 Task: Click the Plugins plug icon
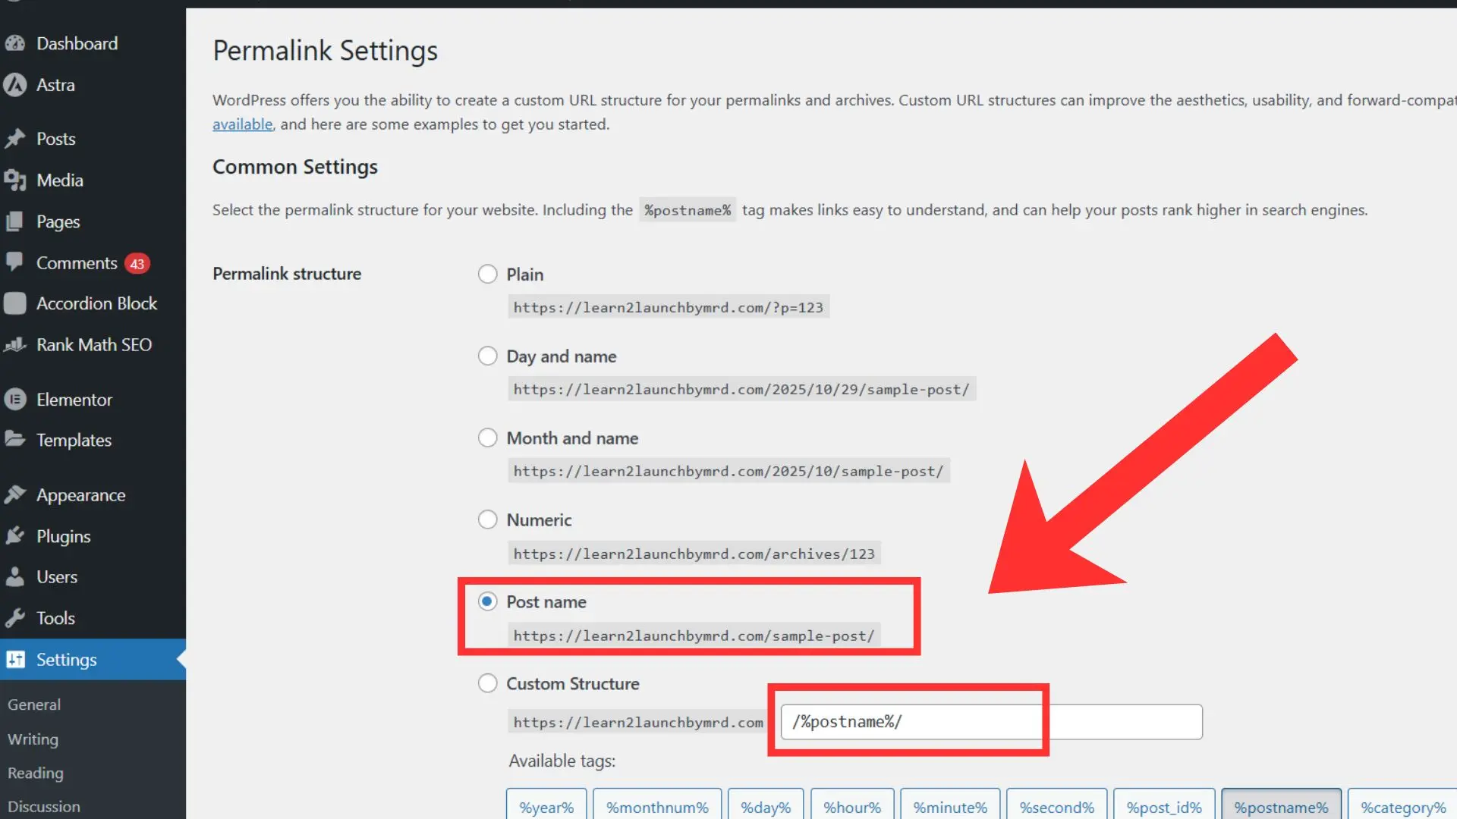15,536
